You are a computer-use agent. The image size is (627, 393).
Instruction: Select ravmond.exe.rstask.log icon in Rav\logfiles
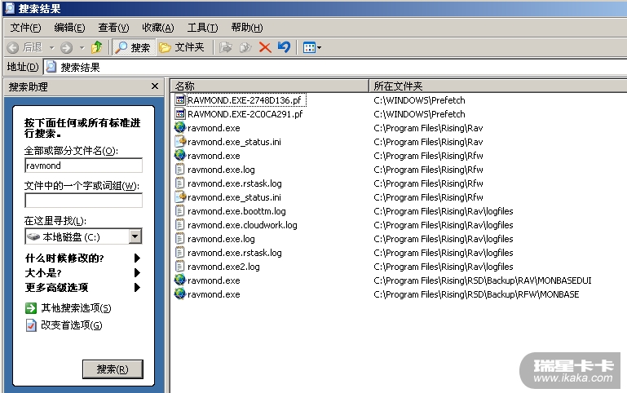(x=180, y=253)
